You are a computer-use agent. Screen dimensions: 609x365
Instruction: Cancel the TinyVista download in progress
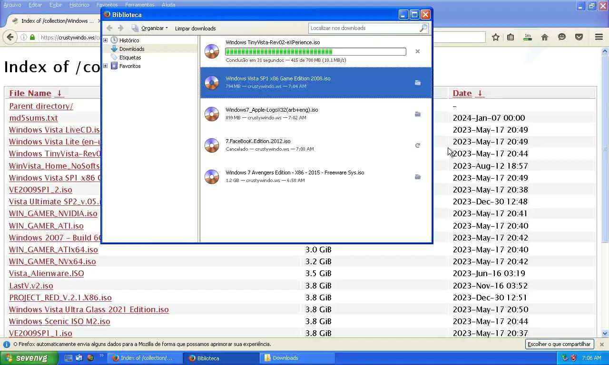pos(418,51)
